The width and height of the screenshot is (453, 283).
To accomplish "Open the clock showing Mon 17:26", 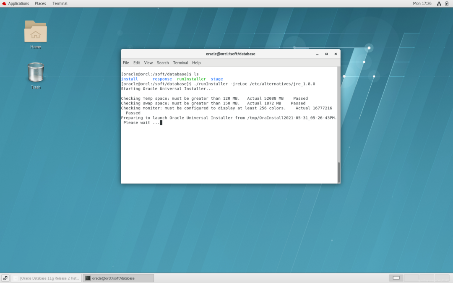I will click(x=422, y=3).
